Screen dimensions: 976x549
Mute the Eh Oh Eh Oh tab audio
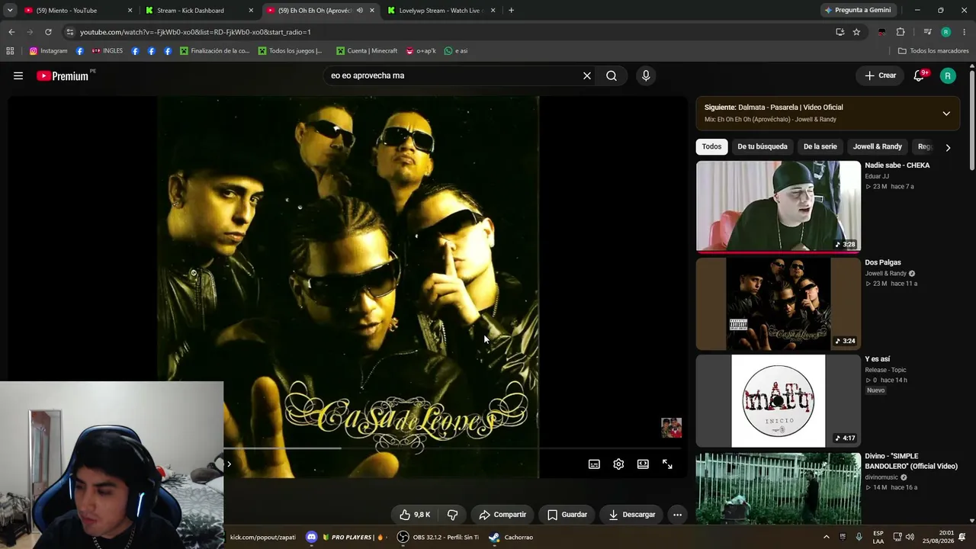click(x=360, y=11)
